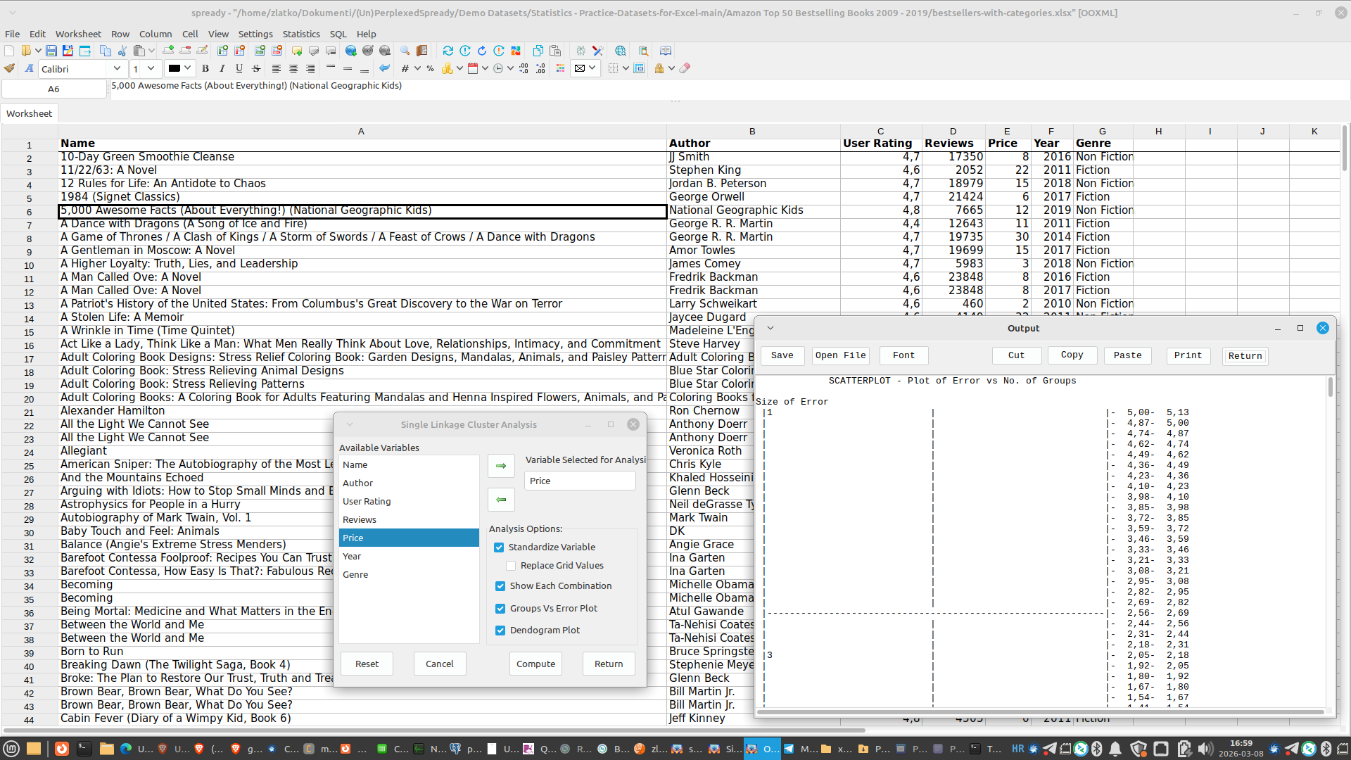Open the font color dropdown arrow
Screen dimensions: 1351x760
click(x=188, y=68)
